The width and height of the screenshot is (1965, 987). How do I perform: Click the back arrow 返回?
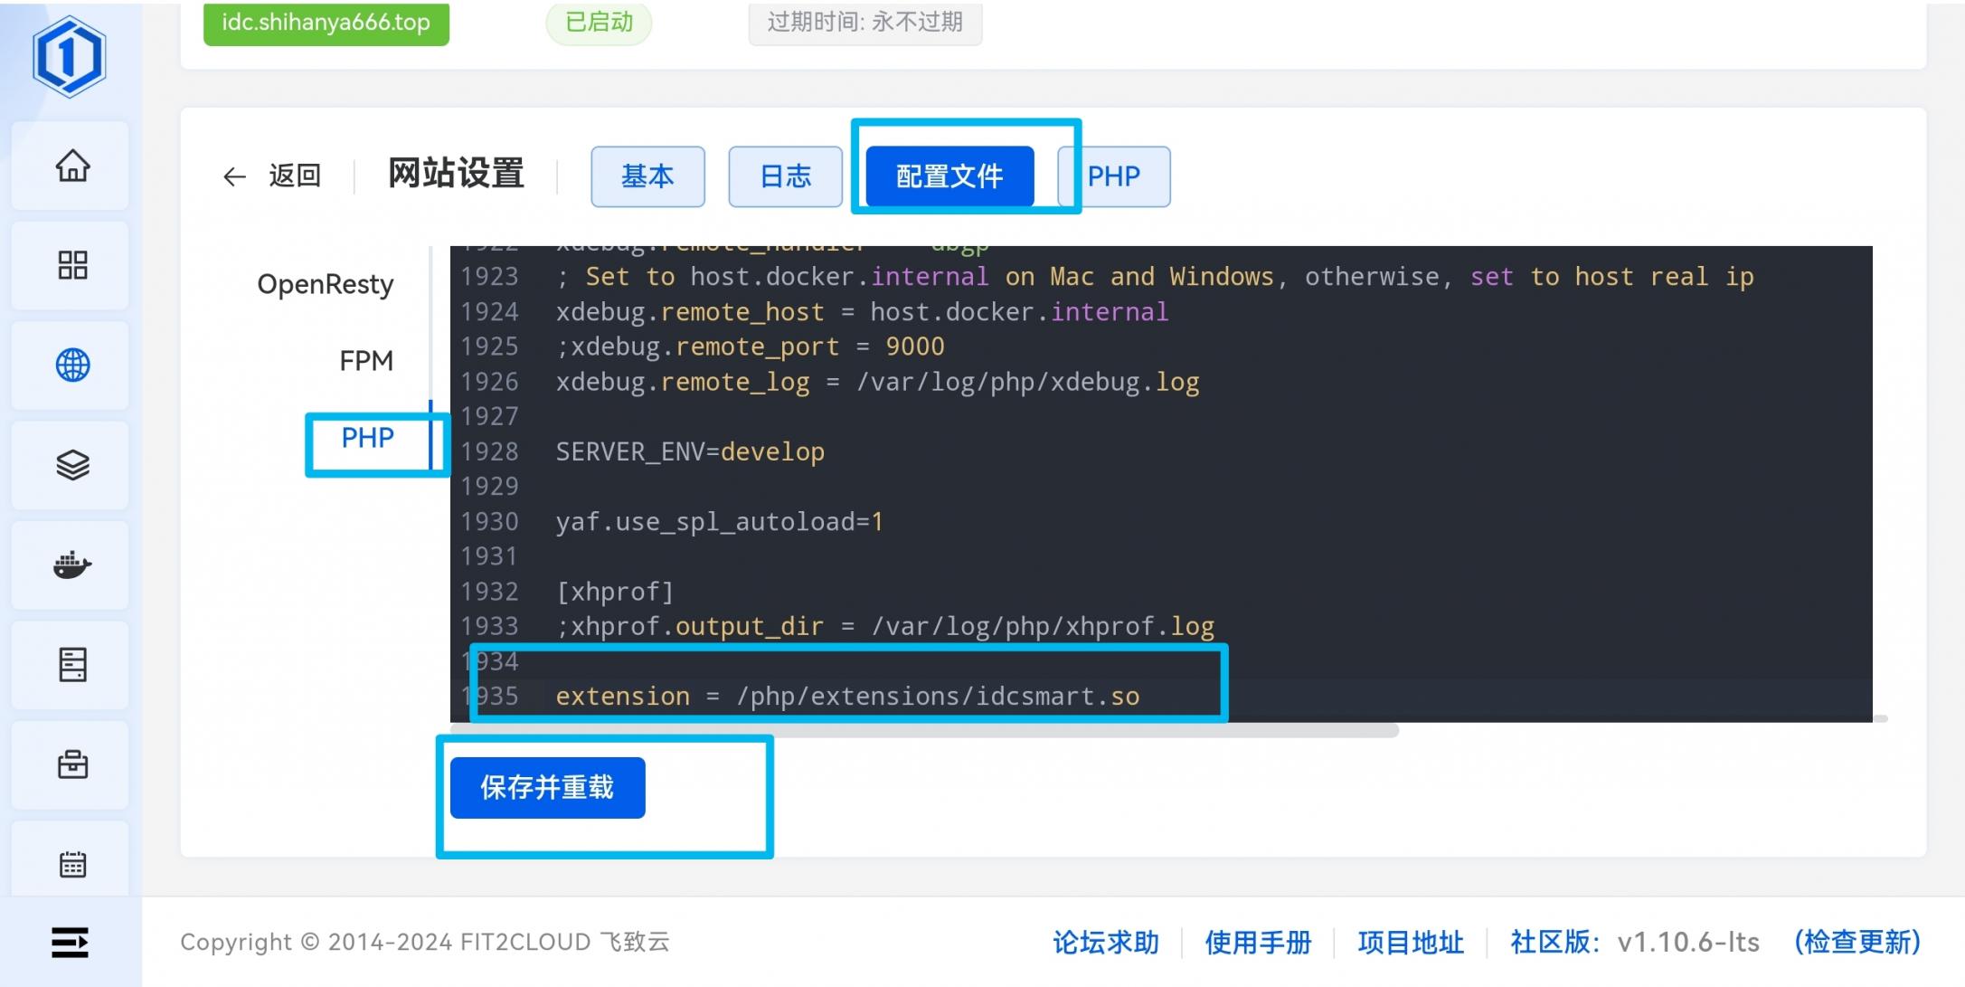271,176
